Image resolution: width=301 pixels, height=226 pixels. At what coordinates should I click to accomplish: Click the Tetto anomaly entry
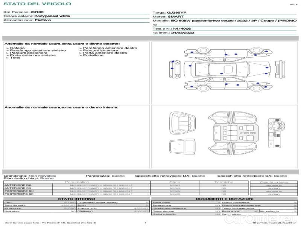[x=15, y=58]
